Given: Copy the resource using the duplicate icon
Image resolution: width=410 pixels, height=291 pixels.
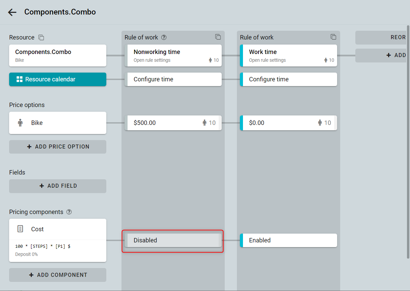Looking at the screenshot, I should tap(41, 37).
